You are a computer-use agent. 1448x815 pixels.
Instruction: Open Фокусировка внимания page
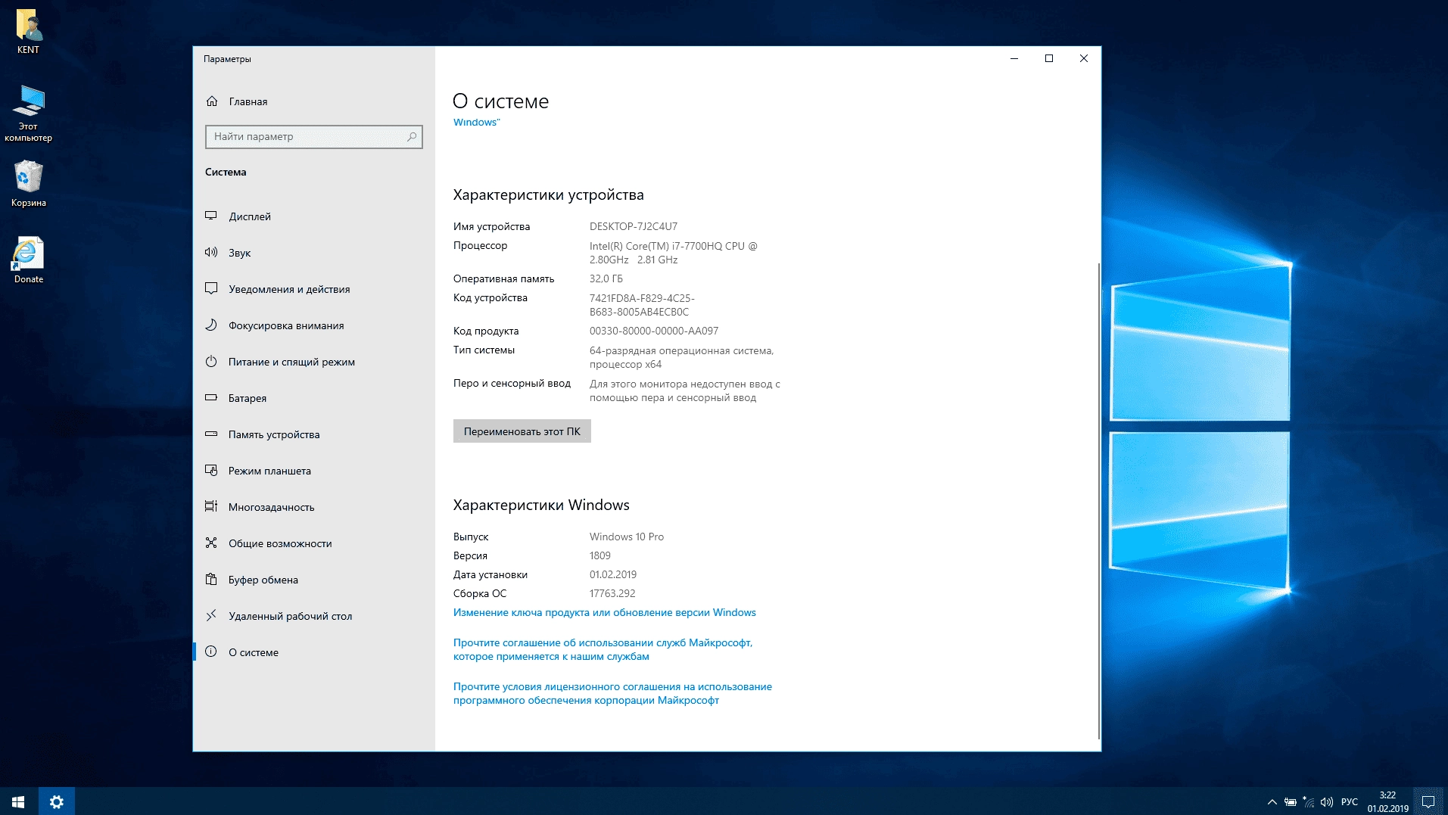[x=314, y=325]
